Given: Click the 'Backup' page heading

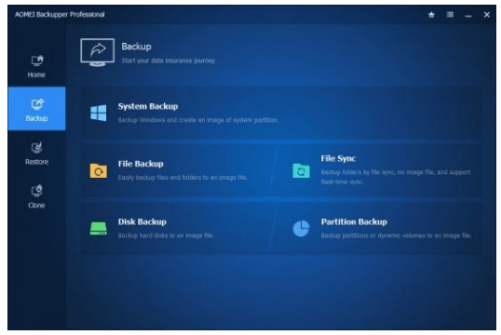Looking at the screenshot, I should click(137, 47).
